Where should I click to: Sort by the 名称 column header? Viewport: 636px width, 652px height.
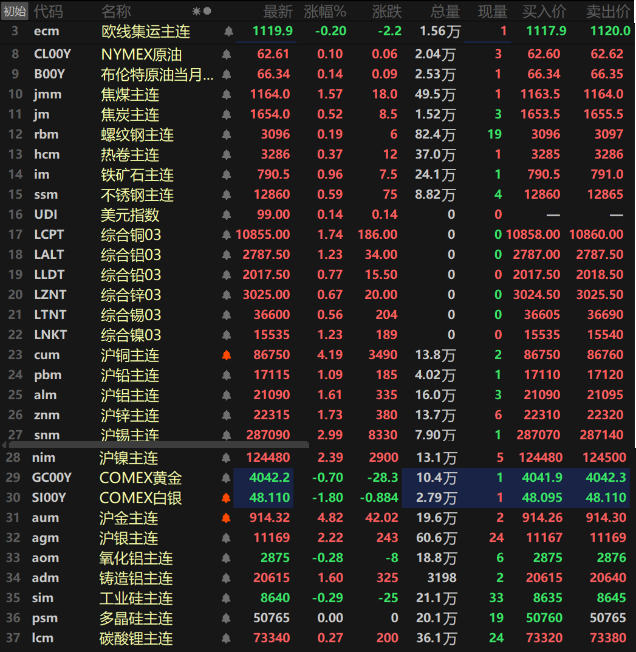tap(116, 12)
